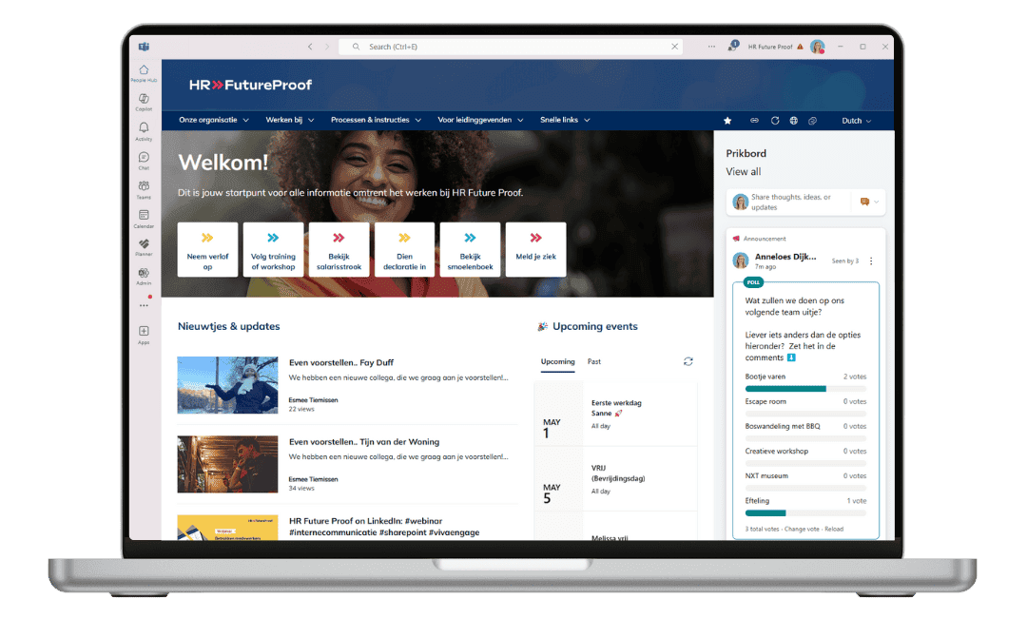Screen dimensions: 1027x618
Task: Click the Microsoft Teams logo icon
Action: click(x=144, y=47)
